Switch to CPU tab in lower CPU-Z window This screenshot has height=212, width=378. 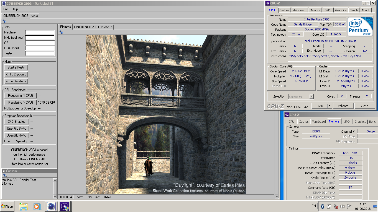pos(291,122)
